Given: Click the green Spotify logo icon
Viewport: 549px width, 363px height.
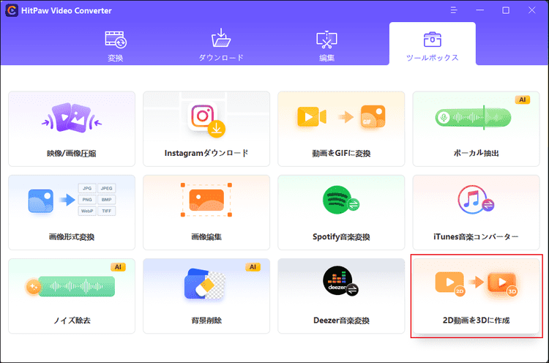Looking at the screenshot, I should click(340, 200).
